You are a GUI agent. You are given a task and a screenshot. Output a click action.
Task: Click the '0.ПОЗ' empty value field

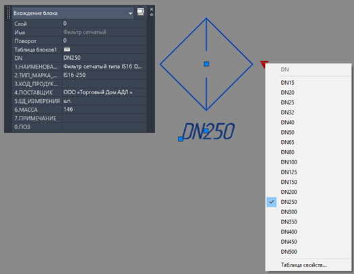(x=105, y=127)
